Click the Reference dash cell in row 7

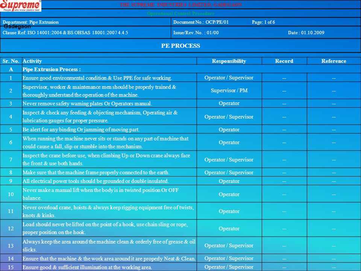[334, 159]
